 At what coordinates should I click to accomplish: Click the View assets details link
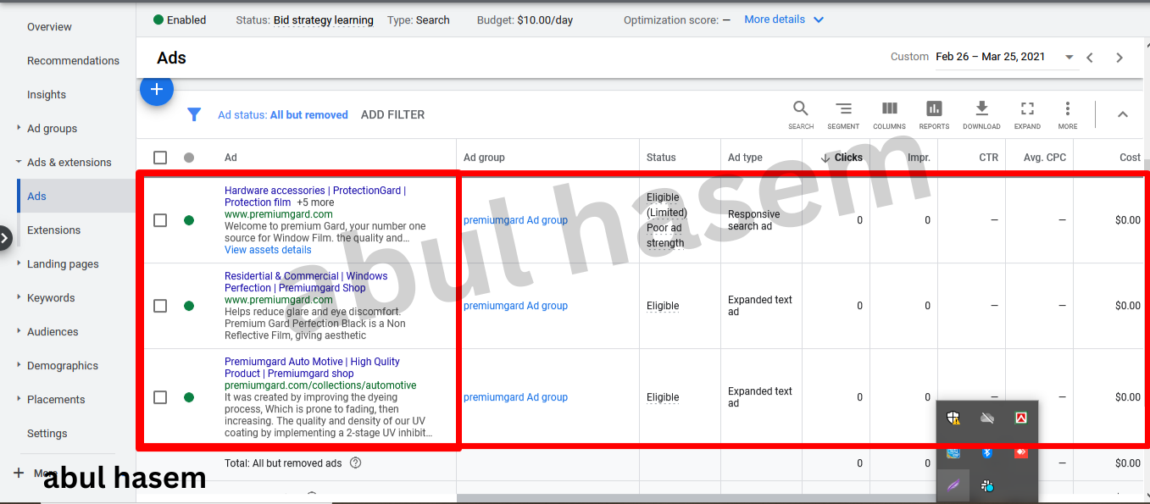point(268,250)
